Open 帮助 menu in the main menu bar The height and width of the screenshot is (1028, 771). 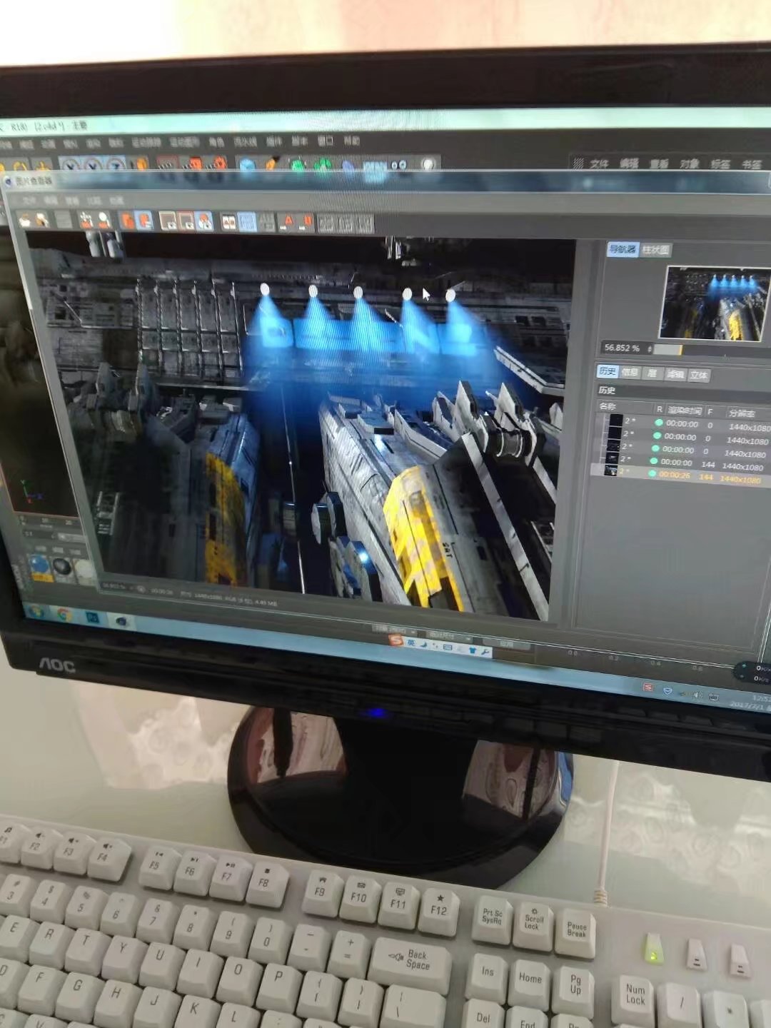pyautogui.click(x=352, y=141)
